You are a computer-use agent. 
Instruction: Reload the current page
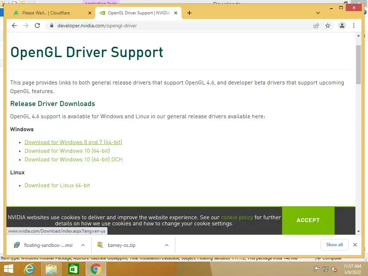[37, 26]
